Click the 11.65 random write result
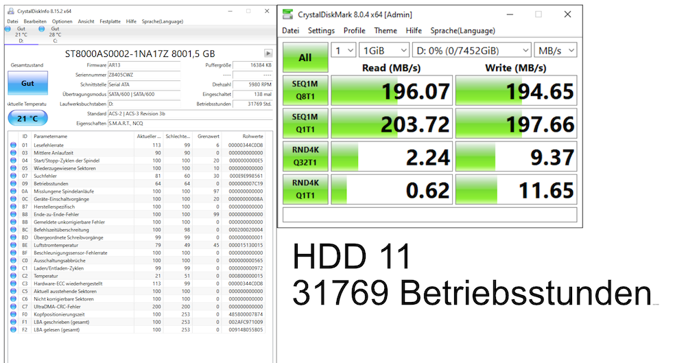686x363 pixels. (x=517, y=189)
